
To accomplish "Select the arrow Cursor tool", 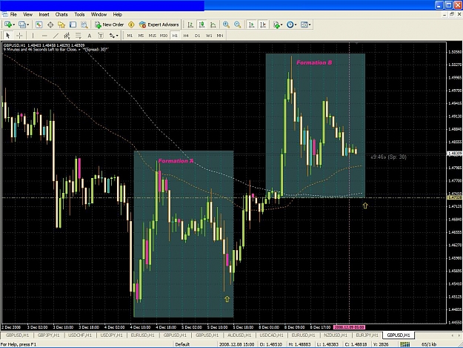I will 8,36.
